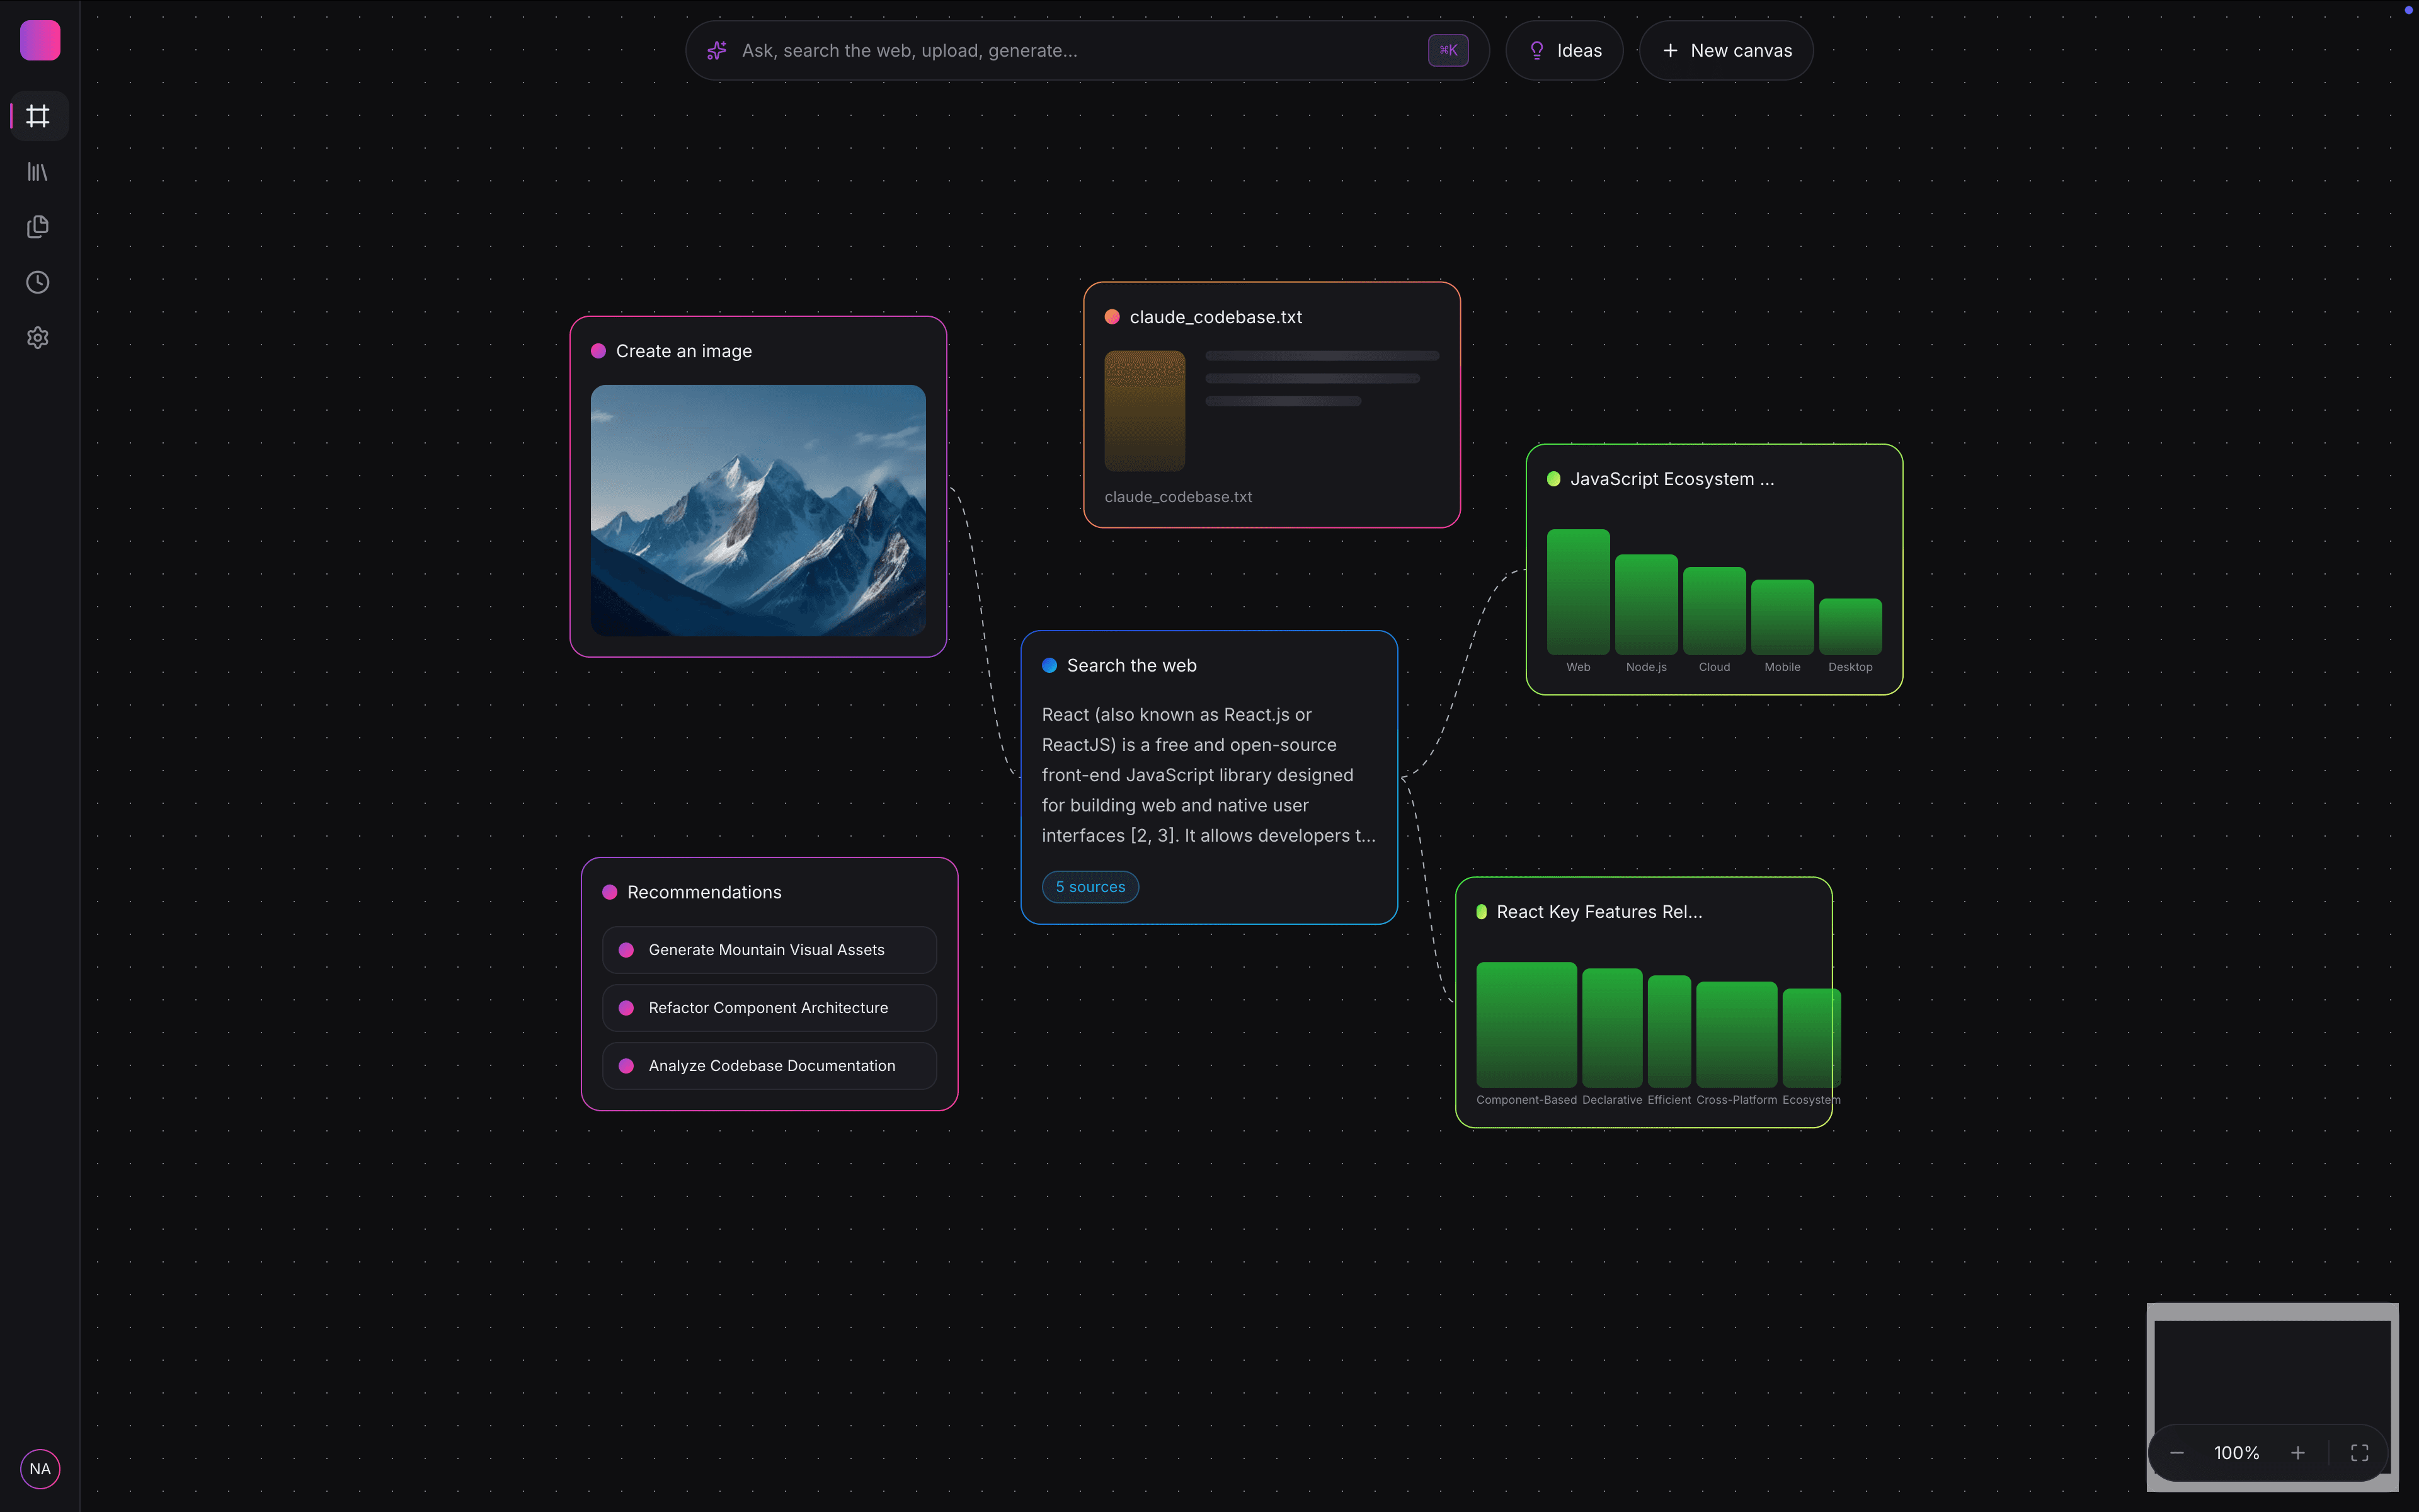Open history clock icon in sidebar
Viewport: 2419px width, 1512px height.
click(38, 282)
